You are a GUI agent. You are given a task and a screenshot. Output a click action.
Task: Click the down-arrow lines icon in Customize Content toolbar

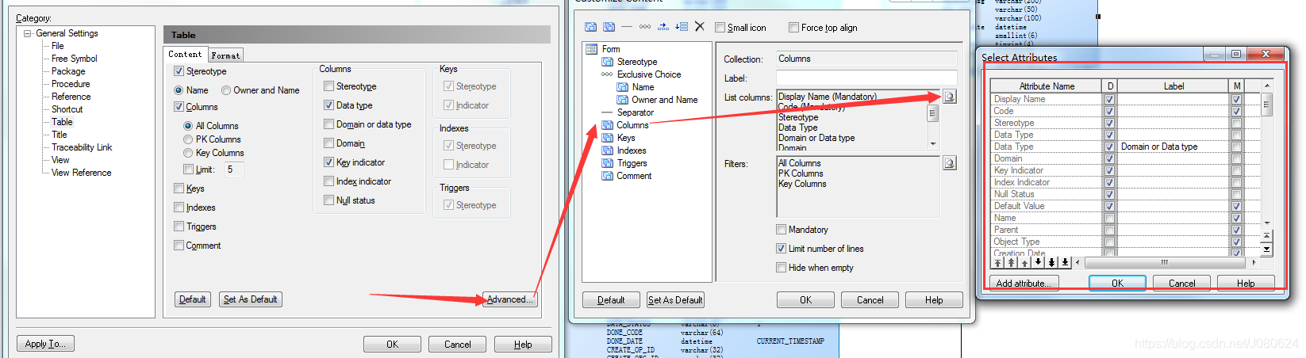(x=682, y=27)
